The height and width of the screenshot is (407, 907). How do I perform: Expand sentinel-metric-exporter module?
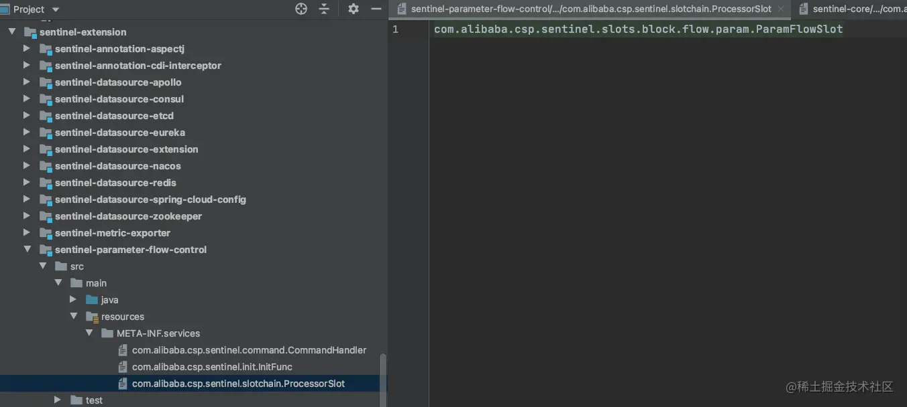(x=27, y=232)
